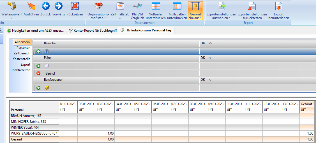
Task: Open Plan/Ist Vergleich glasses icon
Action: (x=138, y=6)
